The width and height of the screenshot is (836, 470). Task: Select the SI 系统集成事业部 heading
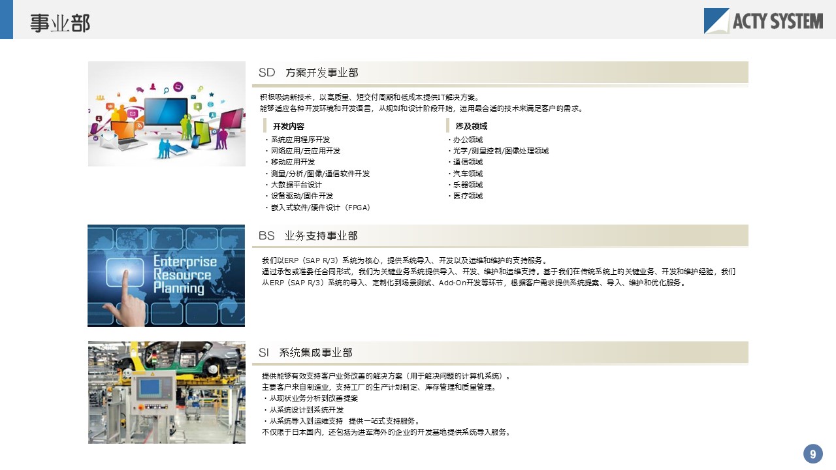305,352
